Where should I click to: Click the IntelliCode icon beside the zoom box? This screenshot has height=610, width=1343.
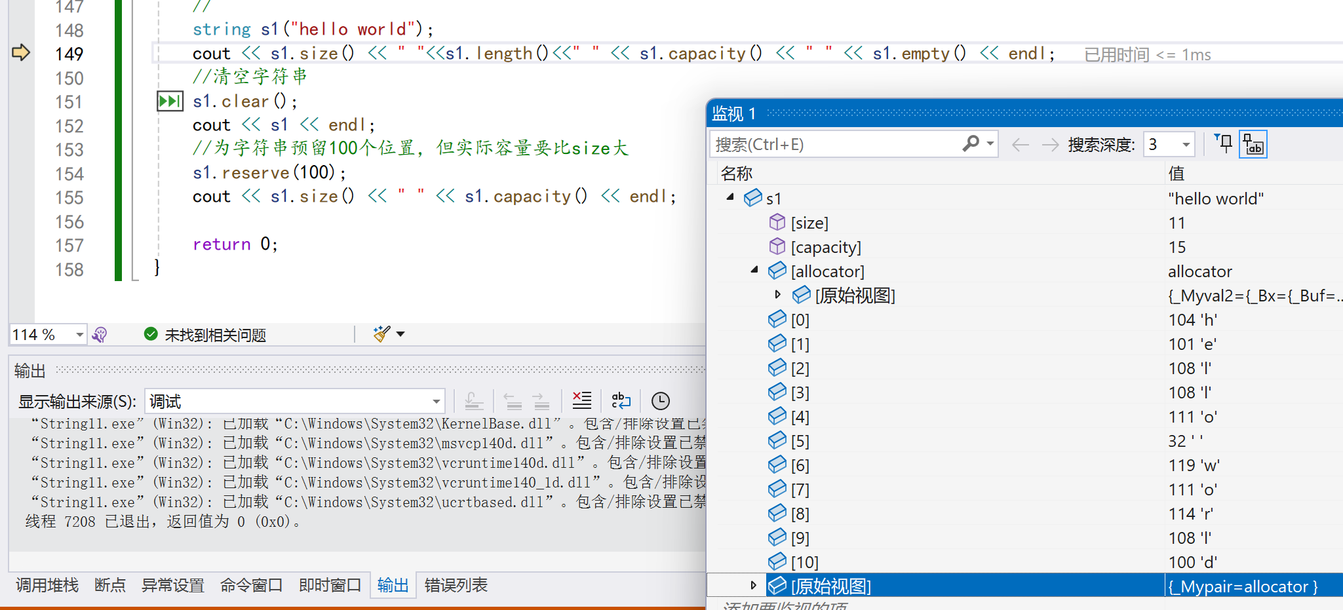[100, 335]
